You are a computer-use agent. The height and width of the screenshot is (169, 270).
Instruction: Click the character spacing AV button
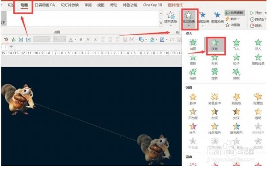coord(132,40)
